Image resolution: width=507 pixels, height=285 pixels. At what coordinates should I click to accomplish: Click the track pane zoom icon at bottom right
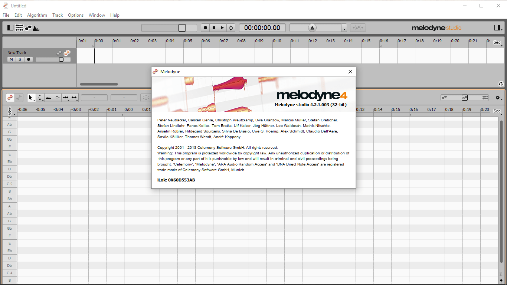pos(501,84)
